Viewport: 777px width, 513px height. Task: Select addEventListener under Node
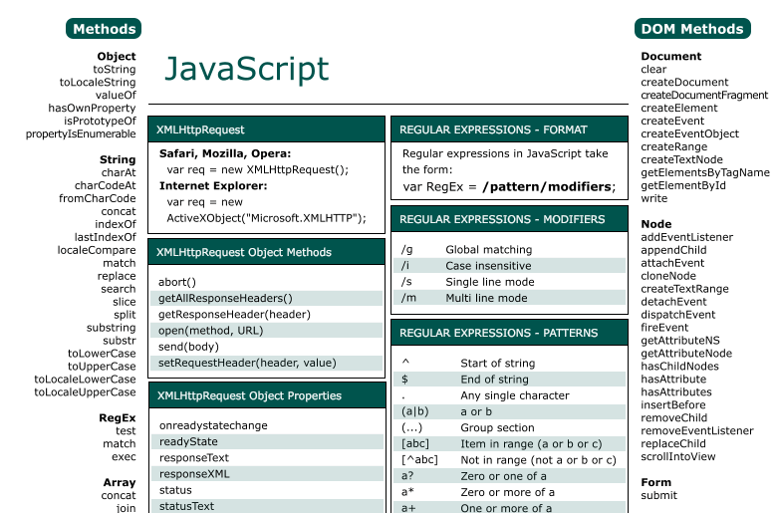tap(686, 237)
